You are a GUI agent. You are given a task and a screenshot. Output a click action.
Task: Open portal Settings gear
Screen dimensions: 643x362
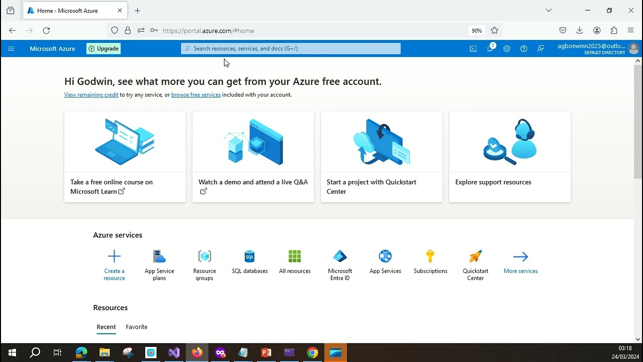pos(507,49)
